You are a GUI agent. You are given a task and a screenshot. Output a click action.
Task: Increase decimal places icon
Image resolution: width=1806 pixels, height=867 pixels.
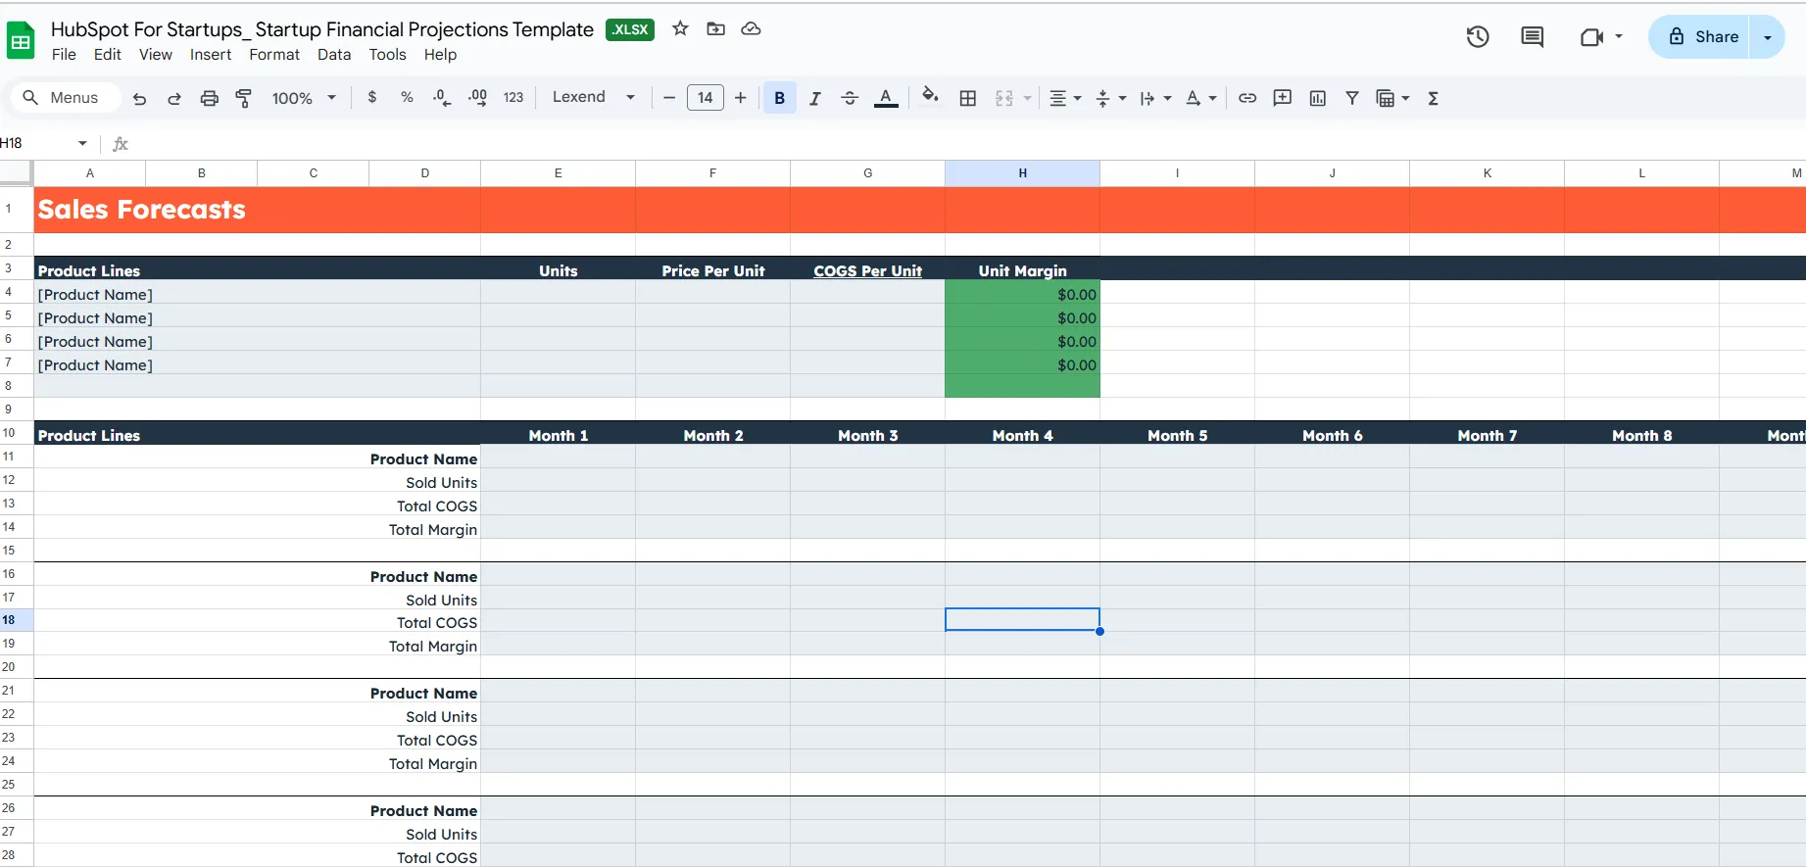click(477, 98)
